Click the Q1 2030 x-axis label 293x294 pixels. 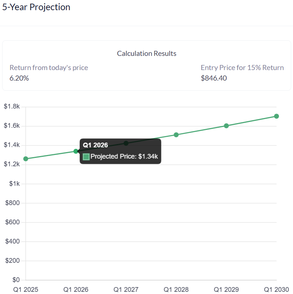(276, 290)
